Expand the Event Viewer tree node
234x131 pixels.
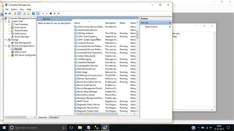[9, 28]
